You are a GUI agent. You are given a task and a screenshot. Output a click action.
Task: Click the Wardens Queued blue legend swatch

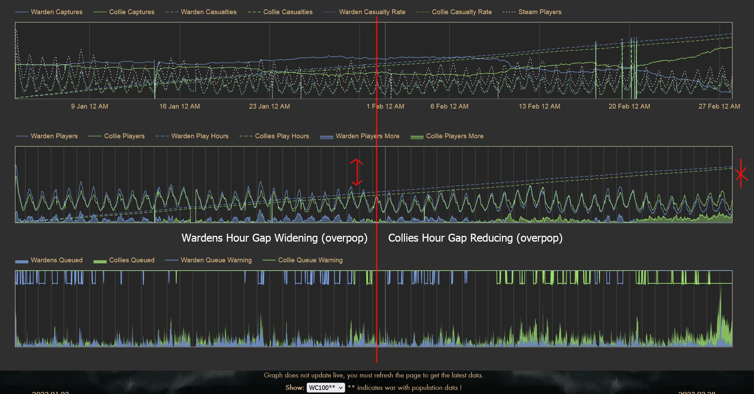(x=21, y=261)
